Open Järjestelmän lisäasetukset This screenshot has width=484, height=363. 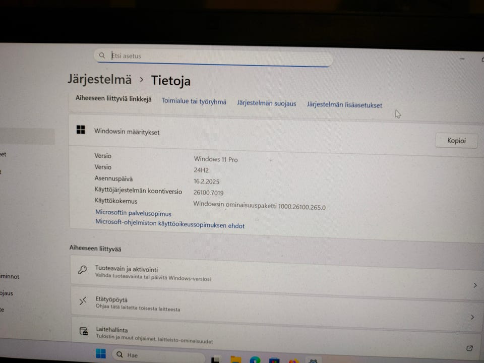pyautogui.click(x=344, y=105)
